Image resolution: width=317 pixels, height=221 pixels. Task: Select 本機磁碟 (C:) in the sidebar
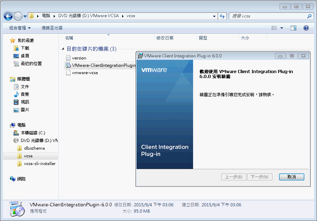(33, 133)
